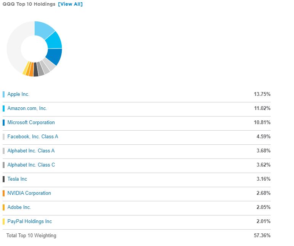This screenshot has width=294, height=246.
Task: Select the pale gray remainder donut segment
Action: [15, 45]
